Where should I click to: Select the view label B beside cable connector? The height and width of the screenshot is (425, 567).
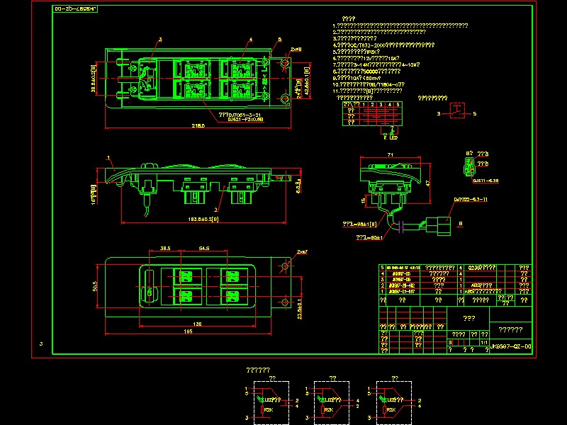tap(460, 224)
